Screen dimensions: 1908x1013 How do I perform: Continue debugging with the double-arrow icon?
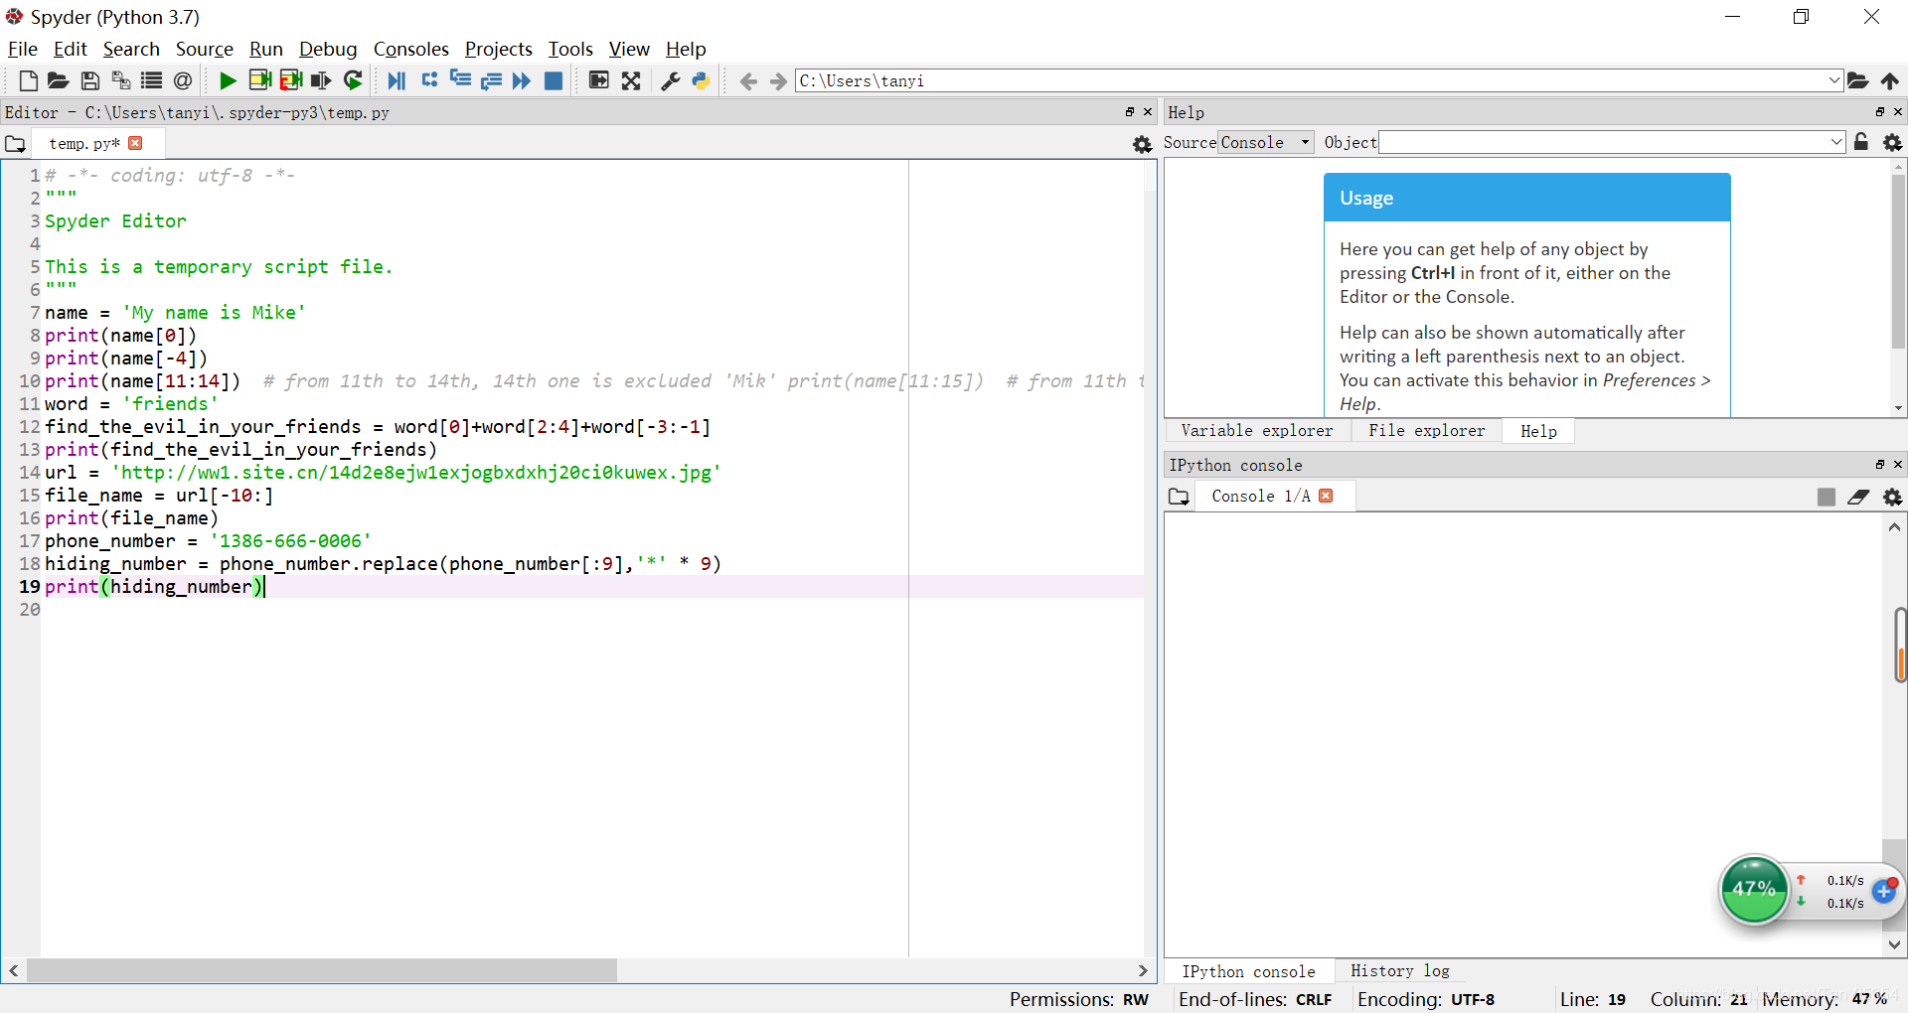point(522,80)
